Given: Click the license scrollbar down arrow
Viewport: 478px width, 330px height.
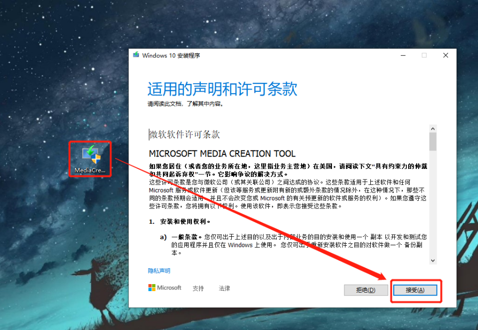Looking at the screenshot, I should coord(433,260).
